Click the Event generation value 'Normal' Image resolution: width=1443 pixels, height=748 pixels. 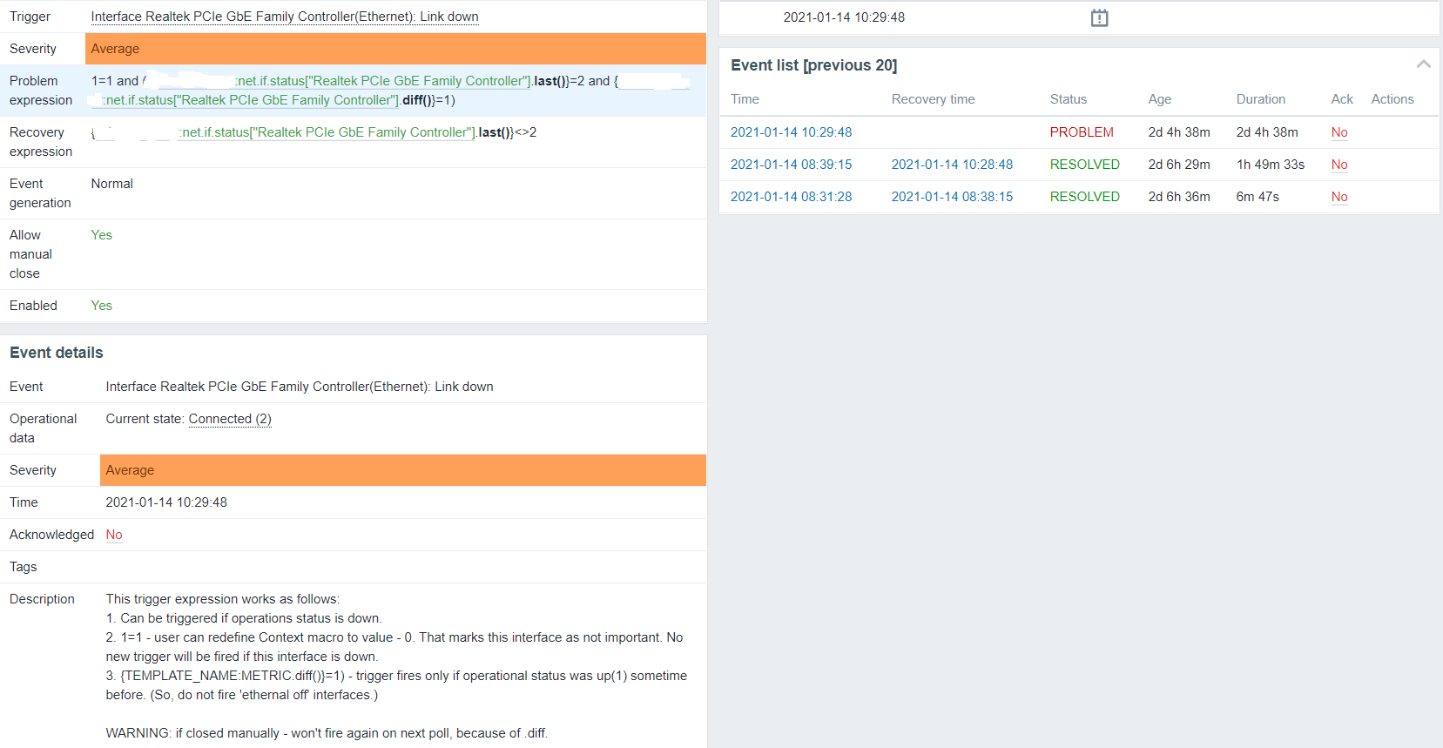pos(112,184)
